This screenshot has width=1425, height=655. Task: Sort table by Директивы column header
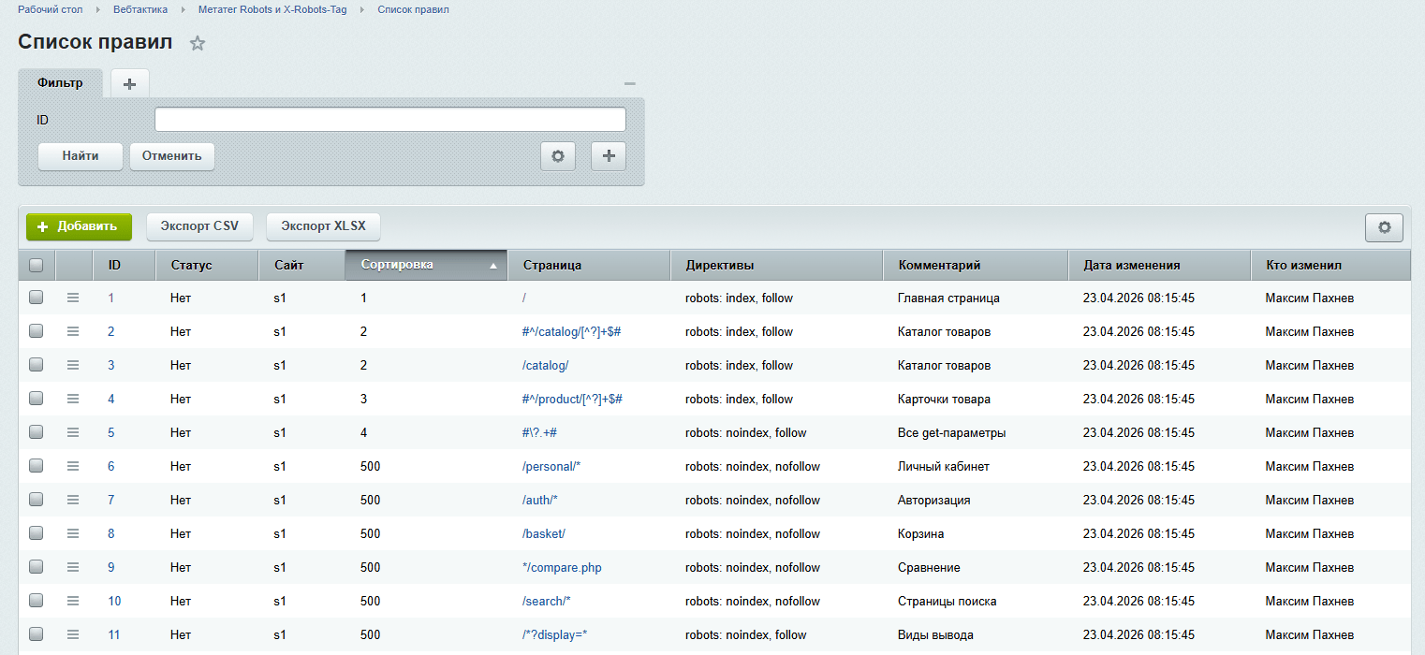[x=777, y=265]
